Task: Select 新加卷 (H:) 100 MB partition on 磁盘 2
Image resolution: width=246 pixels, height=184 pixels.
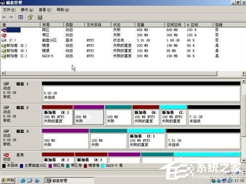Action: (x=146, y=115)
